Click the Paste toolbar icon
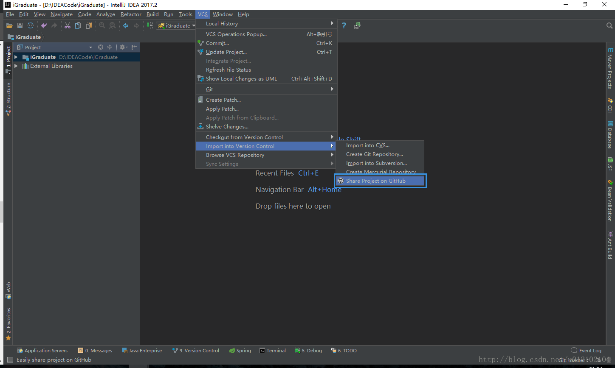615x368 pixels. click(89, 25)
